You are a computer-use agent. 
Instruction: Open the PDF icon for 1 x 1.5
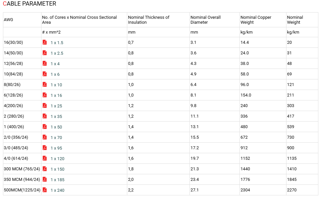pos(45,42)
